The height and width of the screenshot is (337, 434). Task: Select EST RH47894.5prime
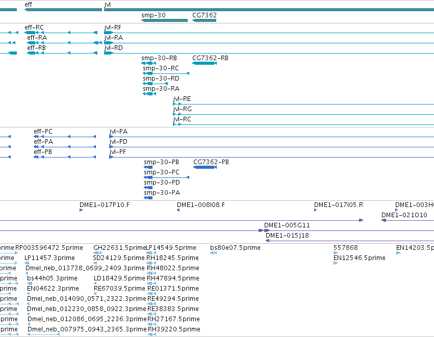173,278
